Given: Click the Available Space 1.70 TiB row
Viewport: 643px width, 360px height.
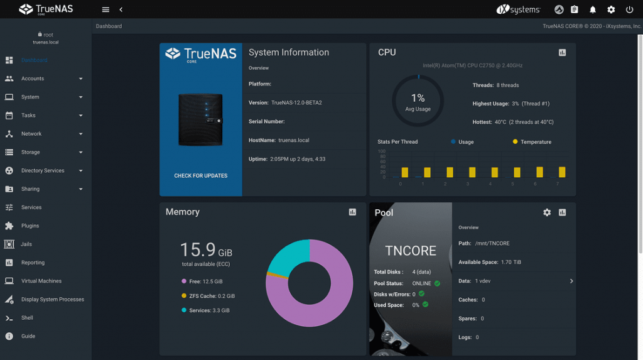Looking at the screenshot, I should [x=514, y=262].
